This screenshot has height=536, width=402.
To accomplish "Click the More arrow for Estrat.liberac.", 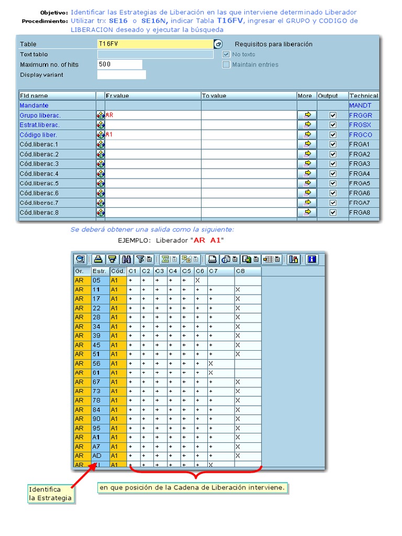I will [x=307, y=125].
